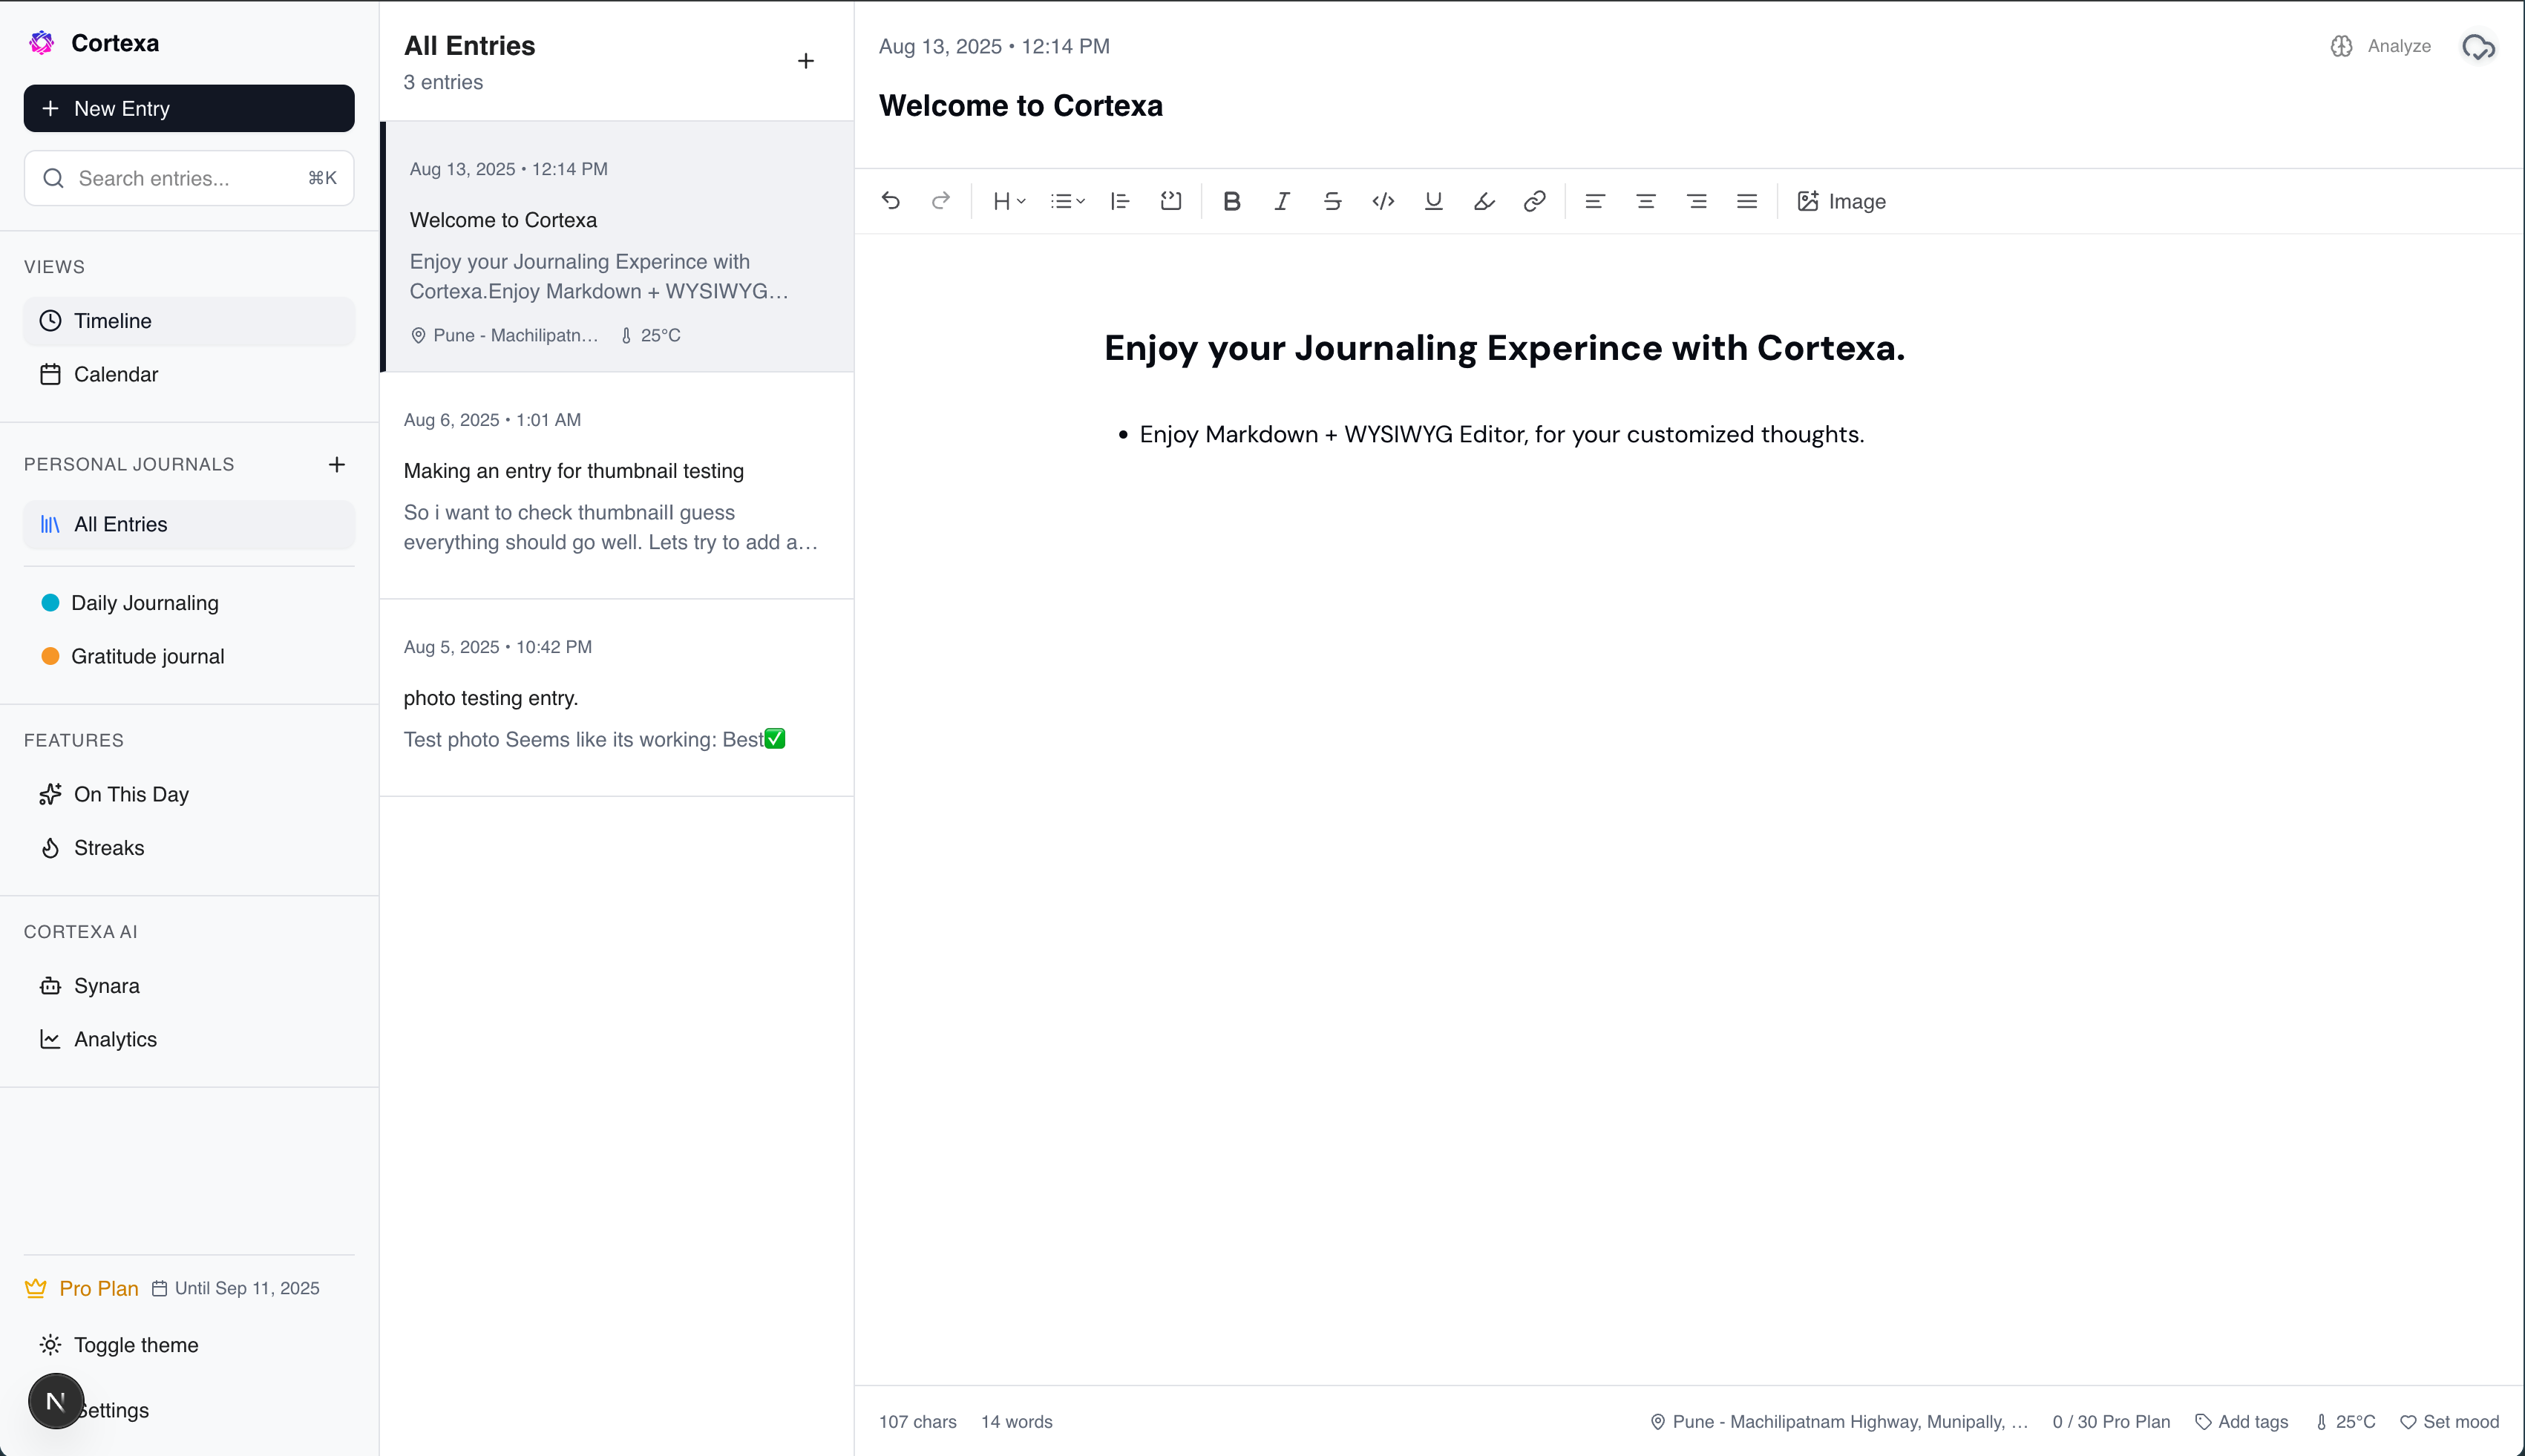Viewport: 2525px width, 1456px height.
Task: Click the New Entry button
Action: tap(188, 108)
